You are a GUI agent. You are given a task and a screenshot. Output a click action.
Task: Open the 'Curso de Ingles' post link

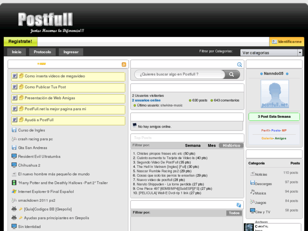click(31, 130)
